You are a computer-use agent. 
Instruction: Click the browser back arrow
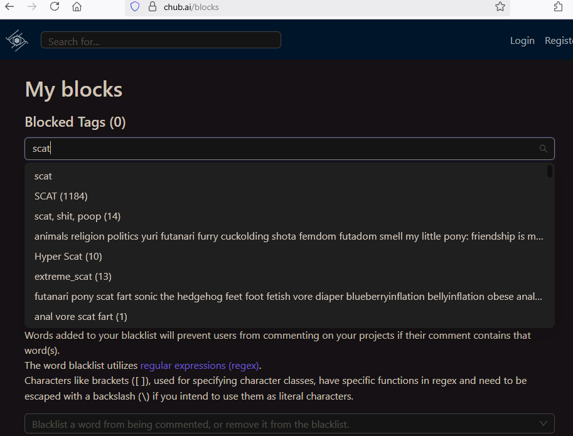click(9, 6)
